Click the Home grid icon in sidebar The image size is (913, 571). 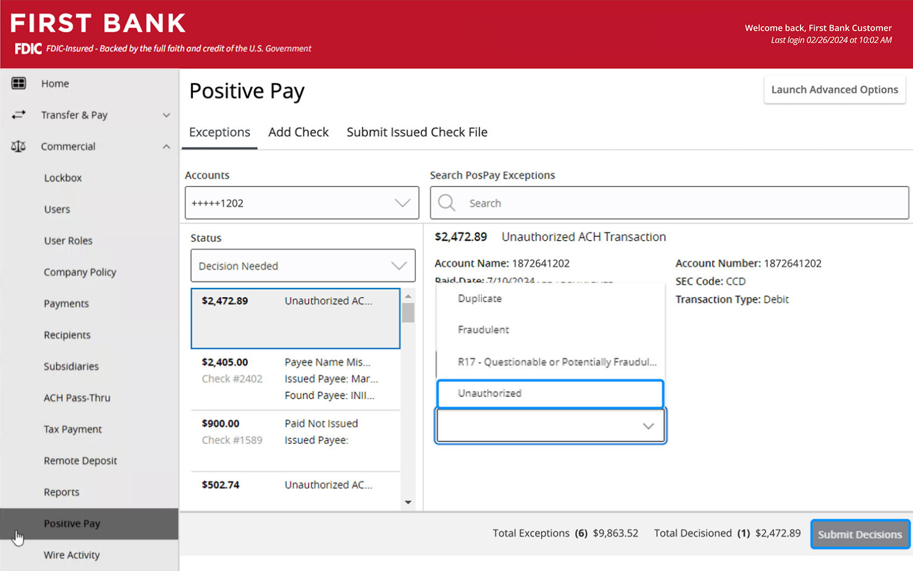click(18, 84)
